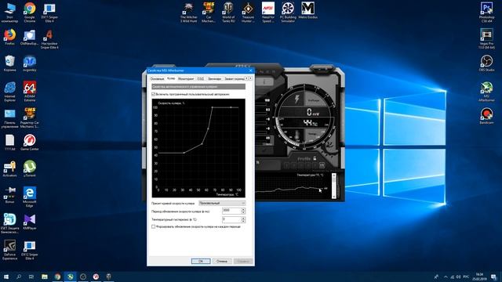The width and height of the screenshot is (502, 282).
Task: Launch AIDA64 Extreme desktop shortcut
Action: pos(30,91)
